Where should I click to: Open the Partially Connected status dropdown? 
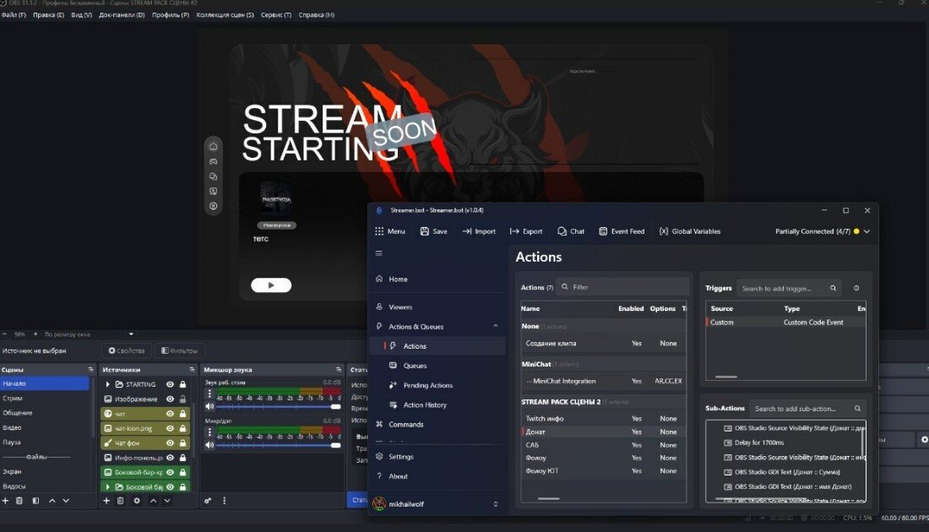(x=867, y=231)
